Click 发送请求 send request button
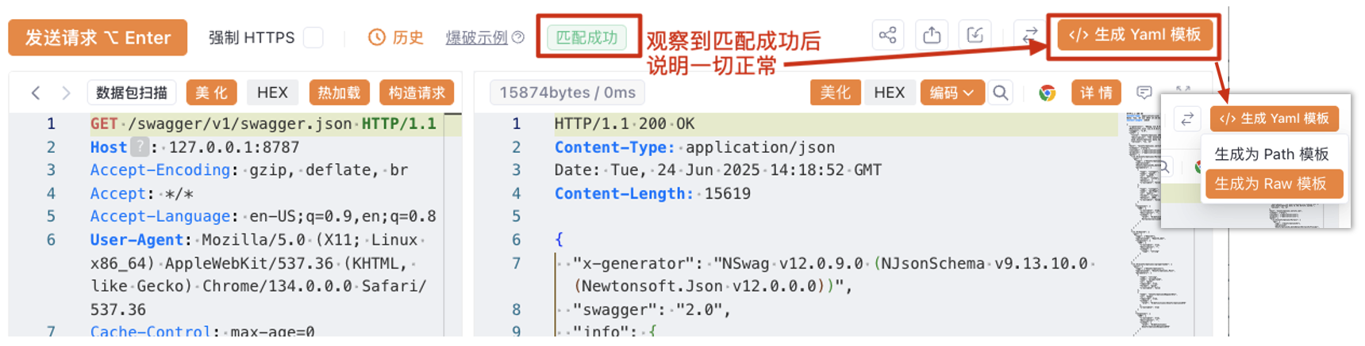Image resolution: width=1365 pixels, height=346 pixels. (98, 37)
